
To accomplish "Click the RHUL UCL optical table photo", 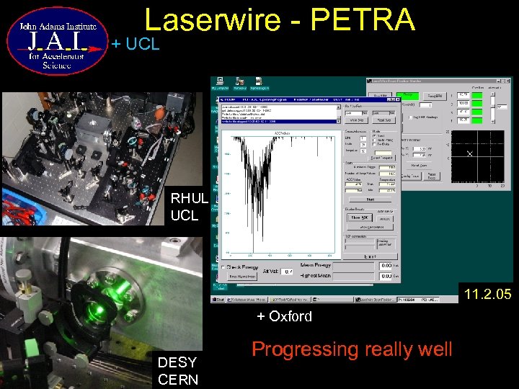I will 102,158.
